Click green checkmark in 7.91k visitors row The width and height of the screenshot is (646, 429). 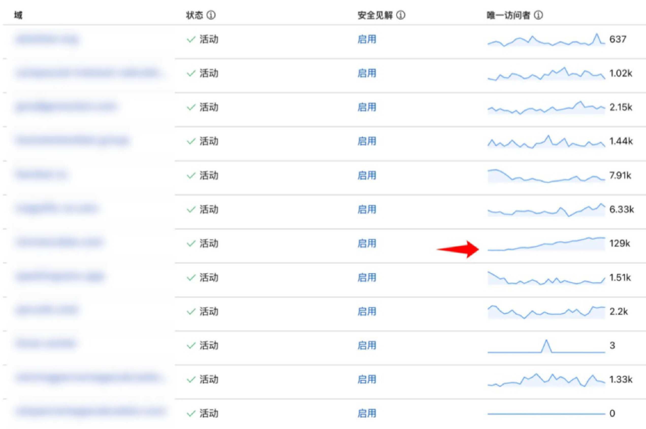[x=191, y=175]
